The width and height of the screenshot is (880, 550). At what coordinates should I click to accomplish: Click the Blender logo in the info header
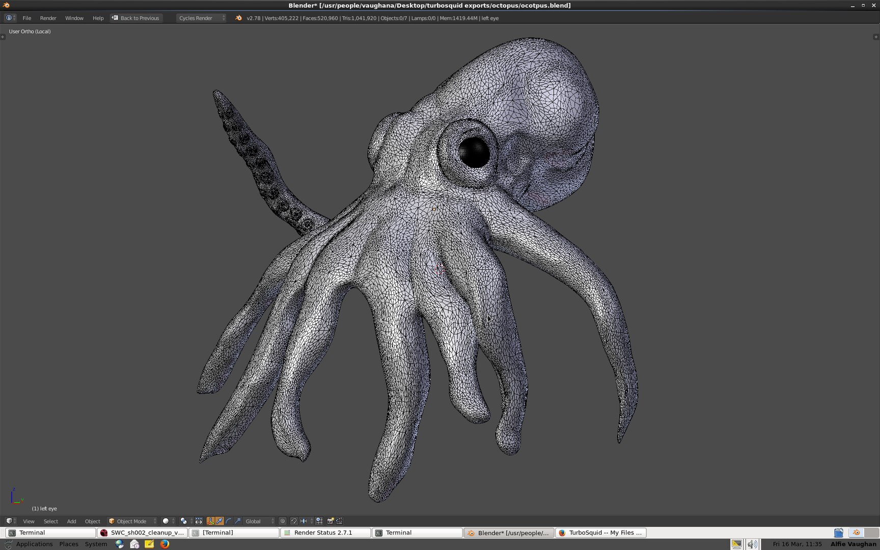tap(238, 18)
